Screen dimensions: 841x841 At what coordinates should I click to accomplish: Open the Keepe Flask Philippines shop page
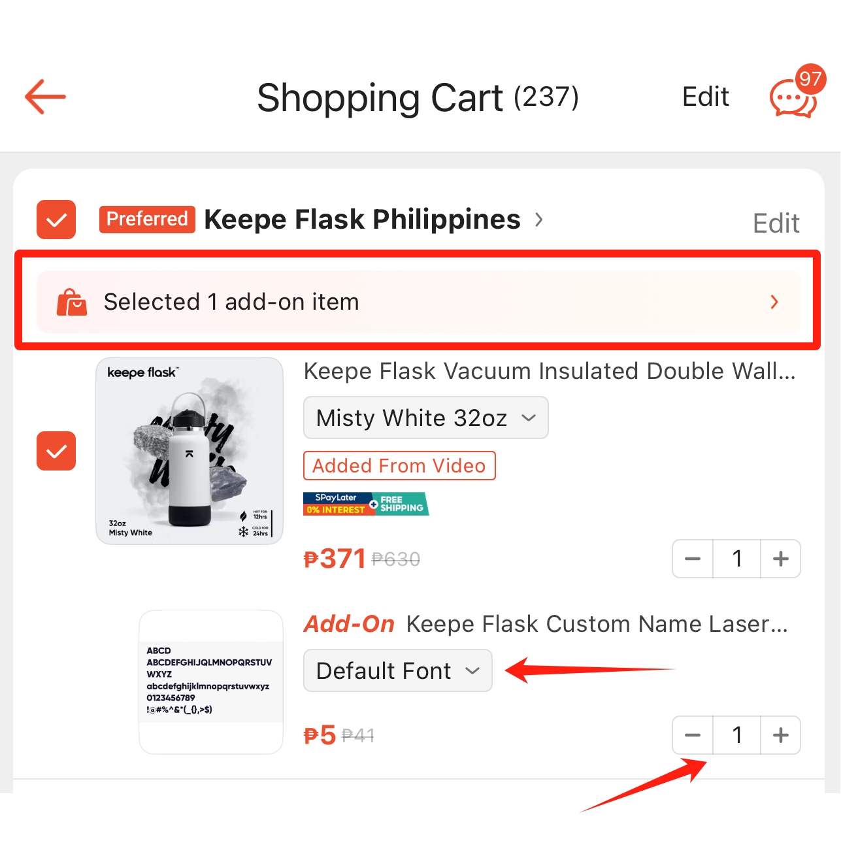click(363, 220)
